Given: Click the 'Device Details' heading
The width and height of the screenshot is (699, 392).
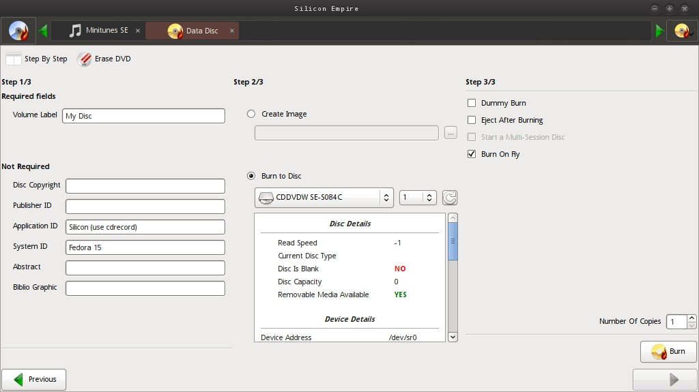Looking at the screenshot, I should 350,319.
